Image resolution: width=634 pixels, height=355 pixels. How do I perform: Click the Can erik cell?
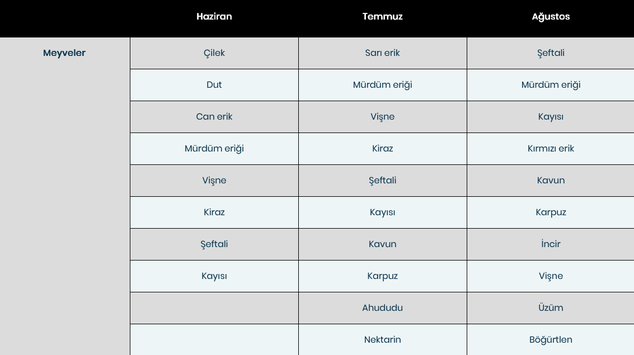click(x=214, y=117)
